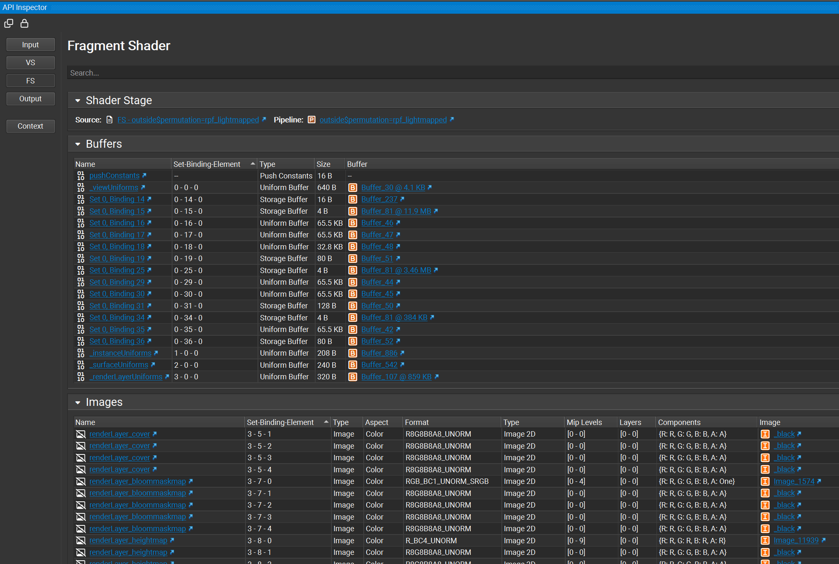Open the _renderLayerUniforms buffer link
Screen dimensions: 839x564
click(126, 377)
